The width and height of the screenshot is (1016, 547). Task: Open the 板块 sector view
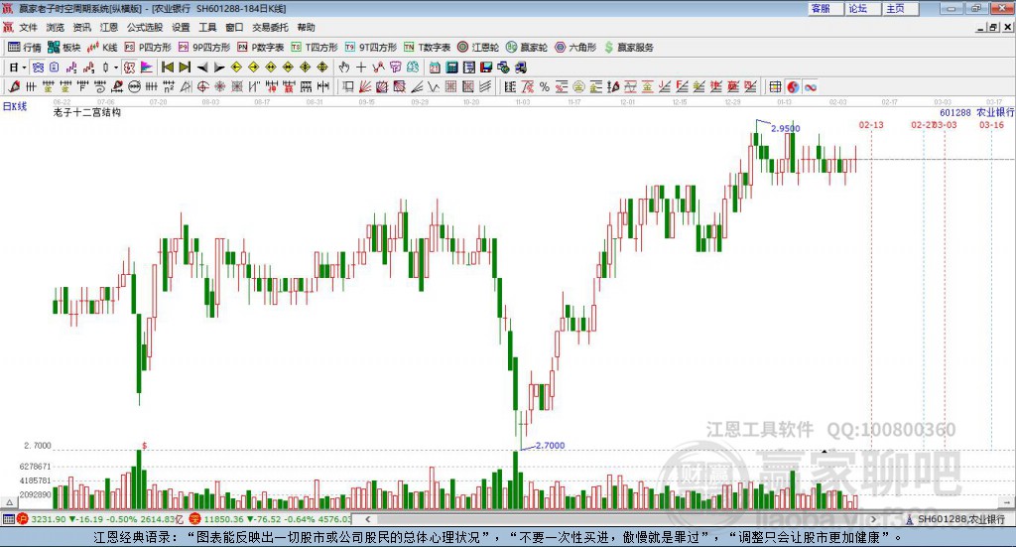(x=64, y=47)
